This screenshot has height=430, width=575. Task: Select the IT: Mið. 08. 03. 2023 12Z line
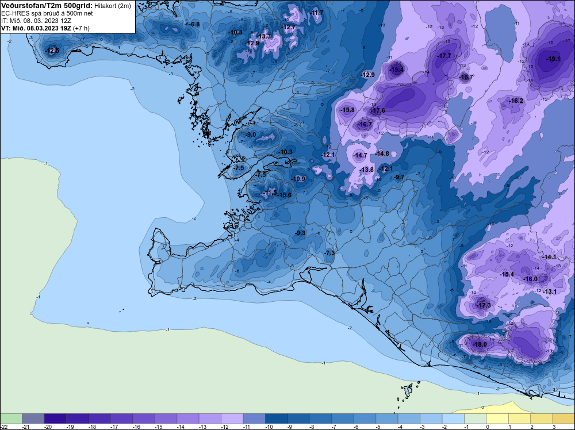pos(36,21)
